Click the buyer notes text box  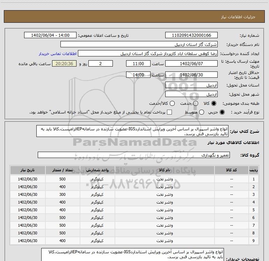[x=133, y=254]
